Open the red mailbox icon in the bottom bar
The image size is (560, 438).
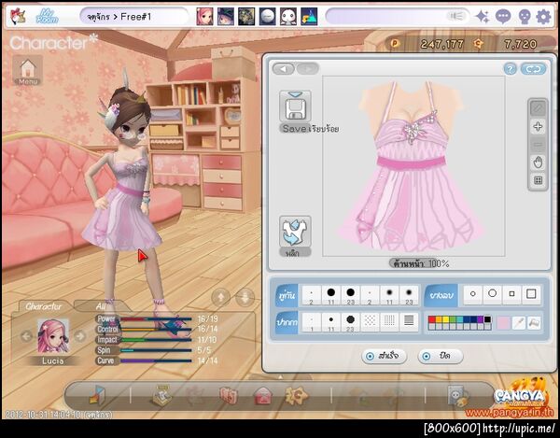[x=262, y=396]
